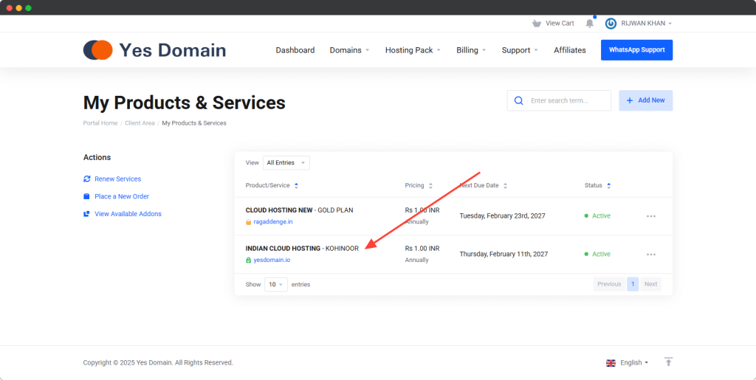The width and height of the screenshot is (756, 380).
Task: Click Active status of ragaddenge.in row
Action: point(597,215)
